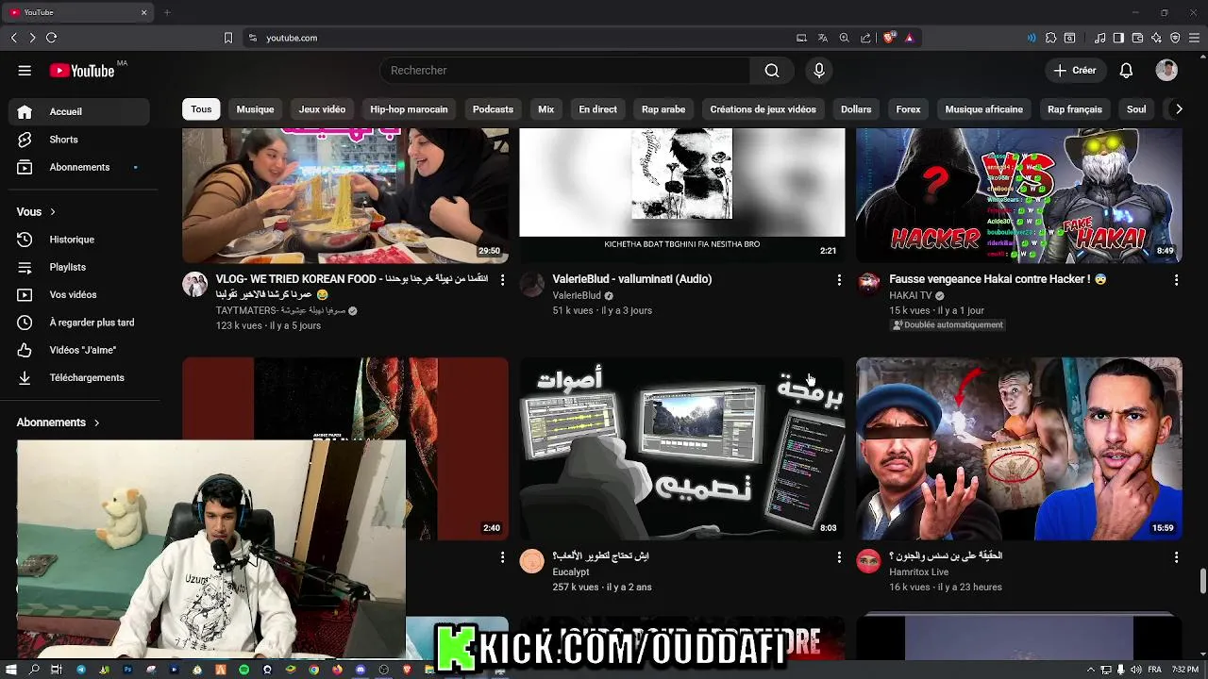Select the Soul filter chip

[1136, 109]
